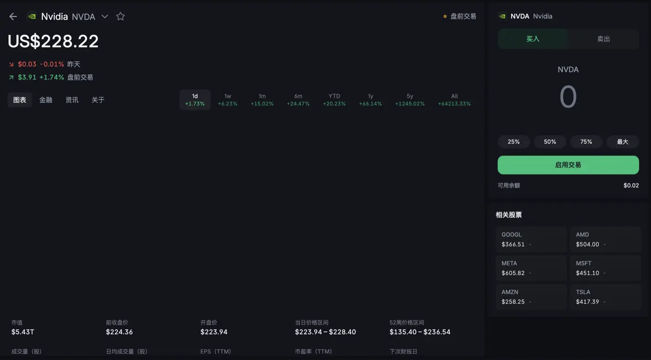Open the 图表 tab
This screenshot has height=360, width=651.
click(20, 100)
